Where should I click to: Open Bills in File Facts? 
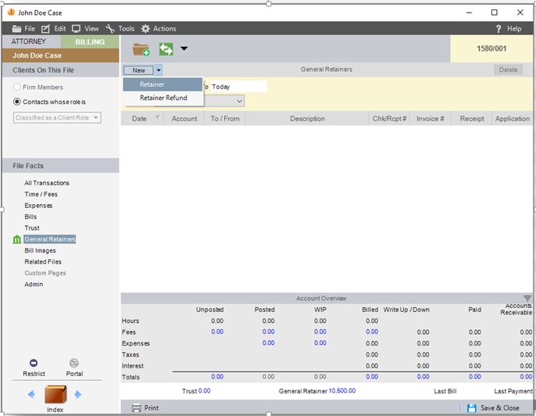pos(30,217)
